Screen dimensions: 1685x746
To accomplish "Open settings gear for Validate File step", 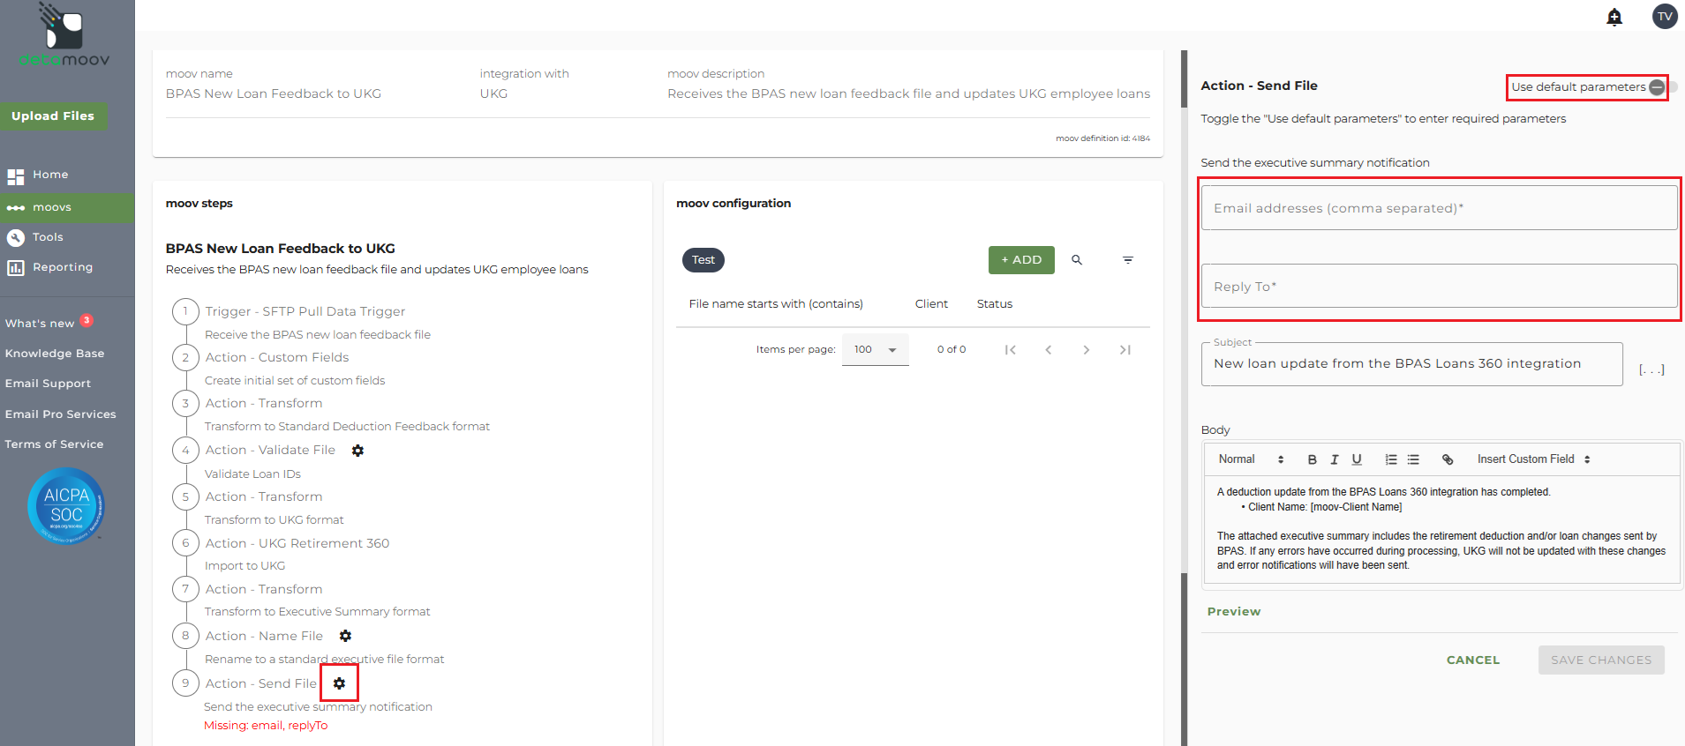I will pos(357,451).
